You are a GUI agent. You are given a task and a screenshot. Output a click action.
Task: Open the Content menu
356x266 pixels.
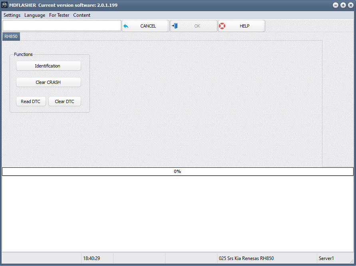point(82,15)
